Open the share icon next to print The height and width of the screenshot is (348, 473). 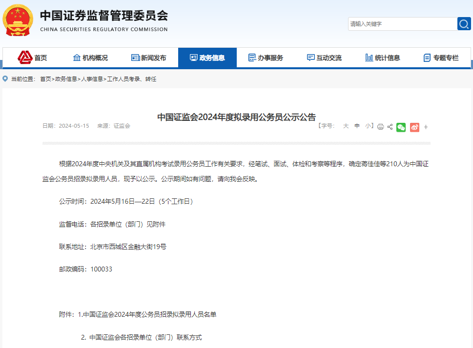(390, 127)
